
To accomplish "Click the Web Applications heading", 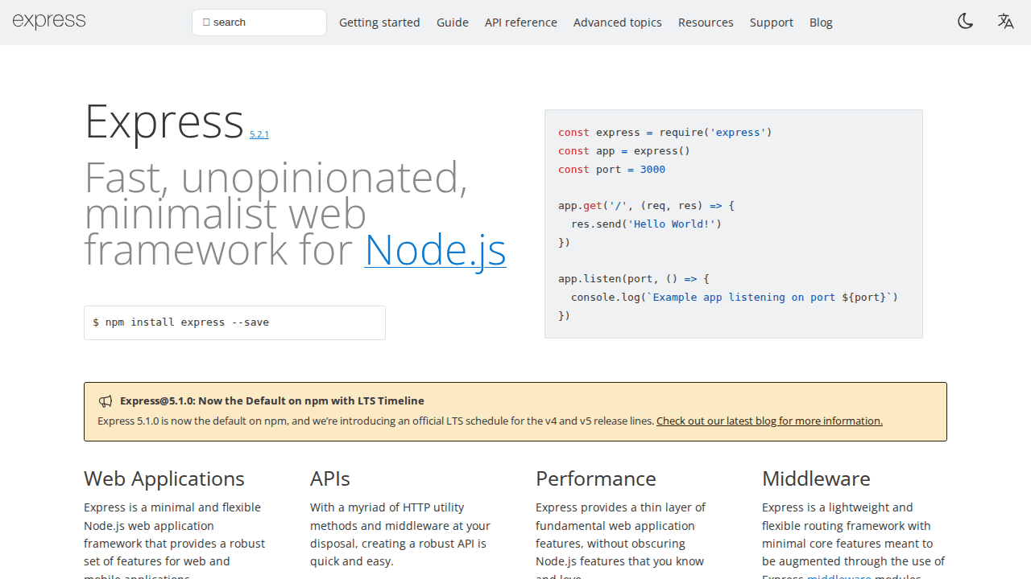I will (164, 478).
